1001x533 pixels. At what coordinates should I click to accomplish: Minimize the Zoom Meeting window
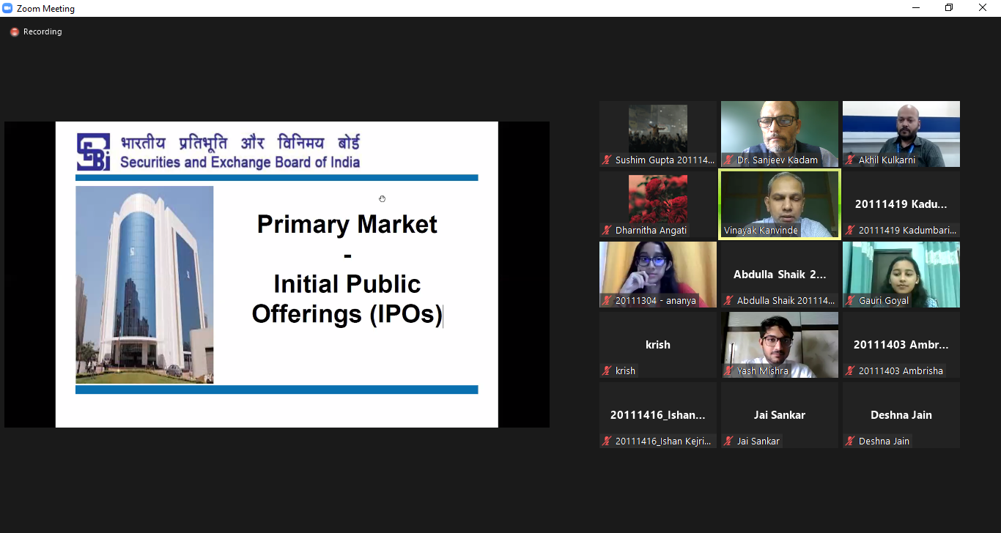click(x=916, y=8)
